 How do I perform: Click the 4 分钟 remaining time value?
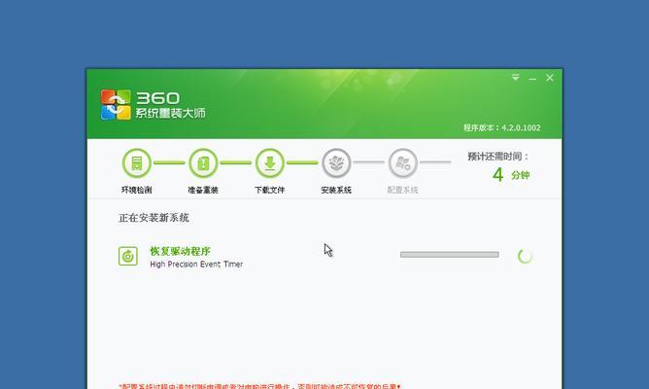coord(511,175)
